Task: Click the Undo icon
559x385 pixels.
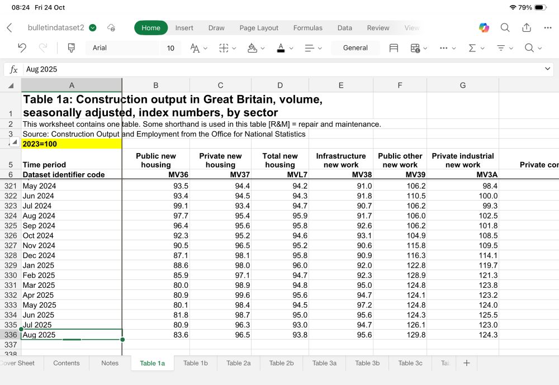Action: tap(21, 49)
